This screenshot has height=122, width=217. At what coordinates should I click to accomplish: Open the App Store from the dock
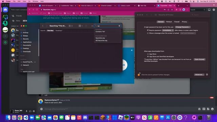[168, 118]
